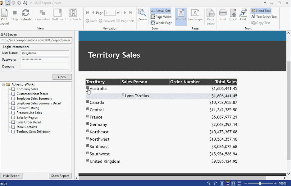Collapse the AdventureWorks folder node
Viewport: 291px width, 186px height.
[3, 85]
